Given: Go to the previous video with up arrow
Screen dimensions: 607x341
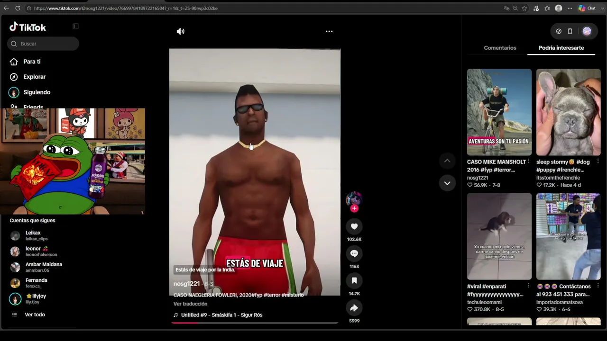Looking at the screenshot, I should 447,161.
